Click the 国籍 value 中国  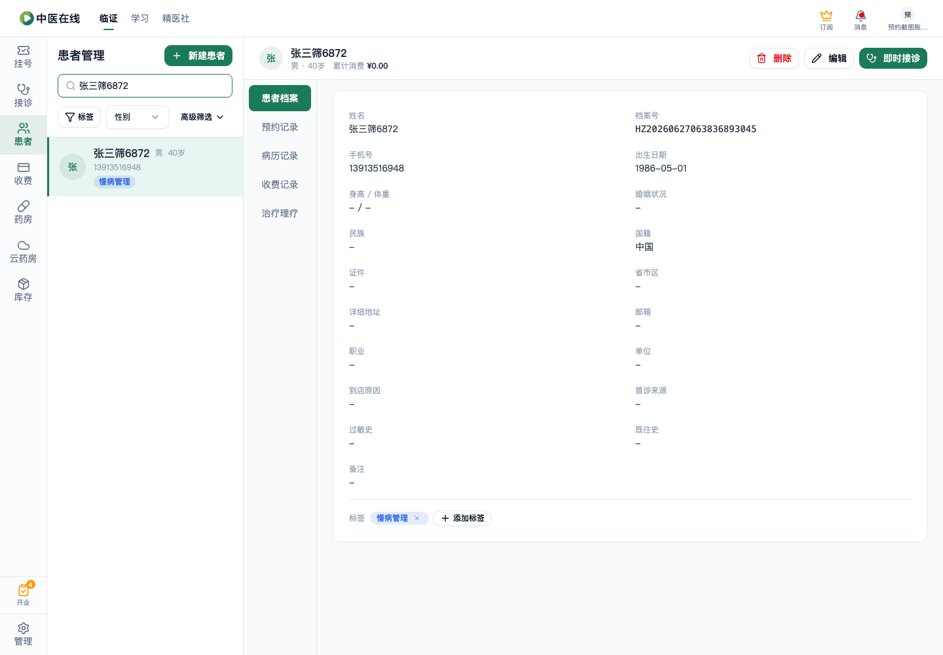pyautogui.click(x=644, y=247)
